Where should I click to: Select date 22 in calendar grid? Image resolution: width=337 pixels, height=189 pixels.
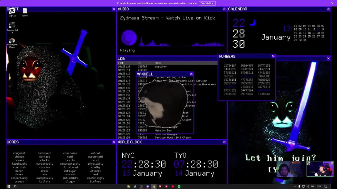click(295, 36)
